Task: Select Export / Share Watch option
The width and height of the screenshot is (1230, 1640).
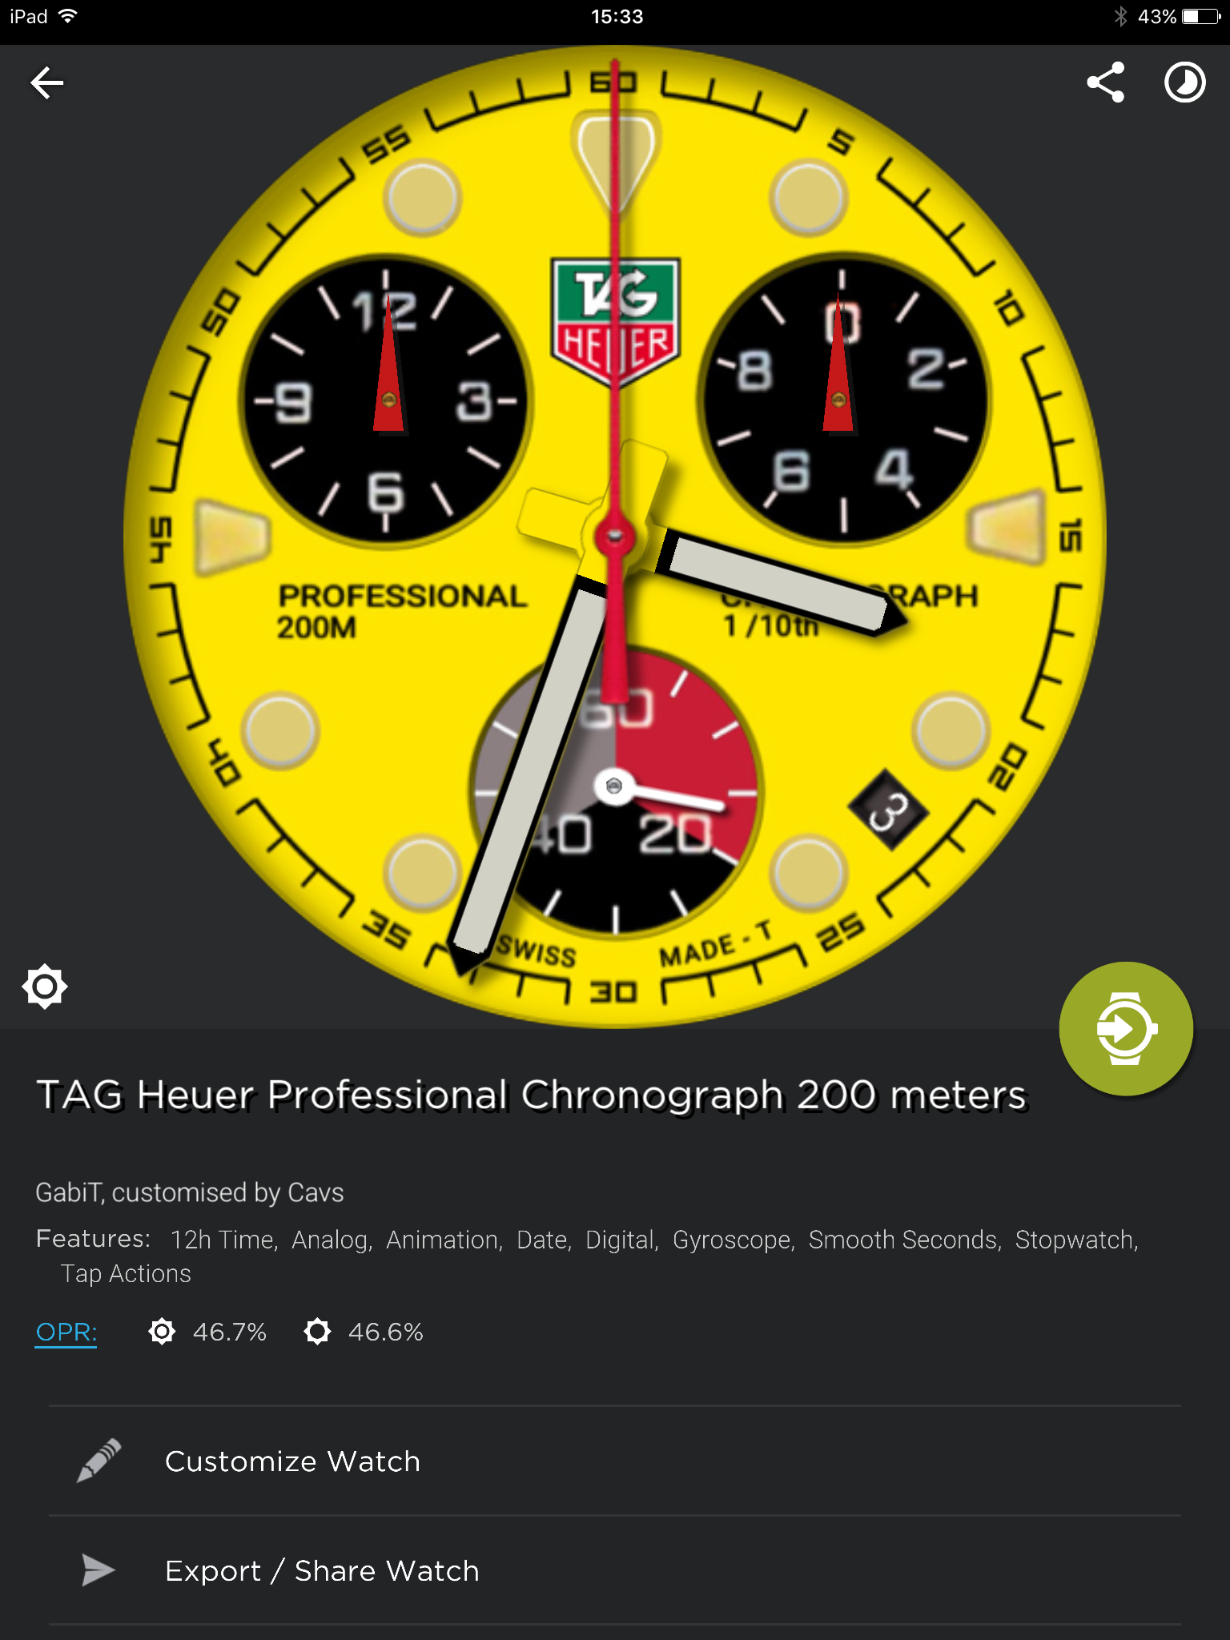Action: pyautogui.click(x=615, y=1570)
